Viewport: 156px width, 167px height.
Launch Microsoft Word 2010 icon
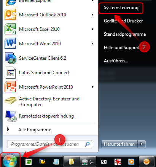(10, 43)
